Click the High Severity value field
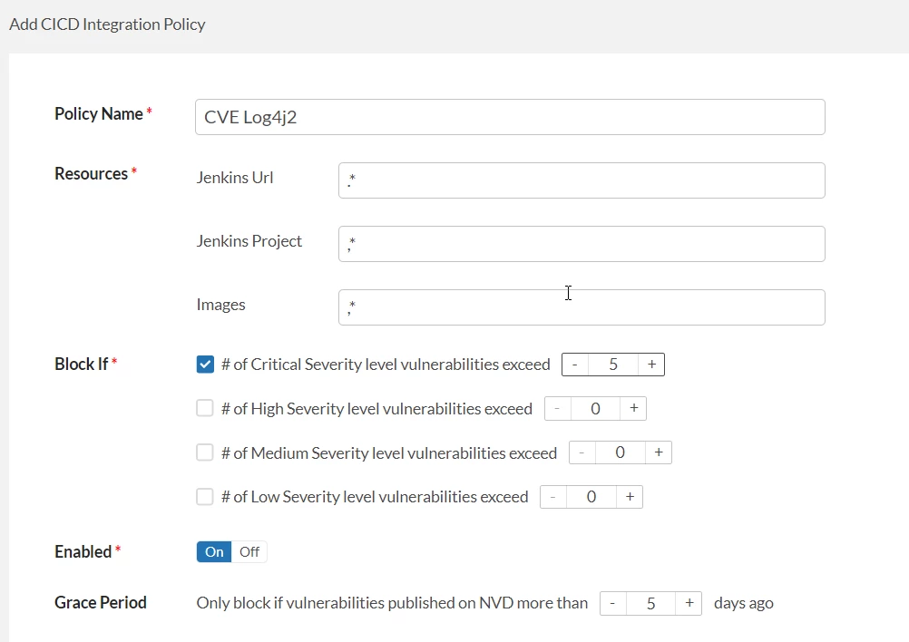Image resolution: width=909 pixels, height=642 pixels. 595,408
